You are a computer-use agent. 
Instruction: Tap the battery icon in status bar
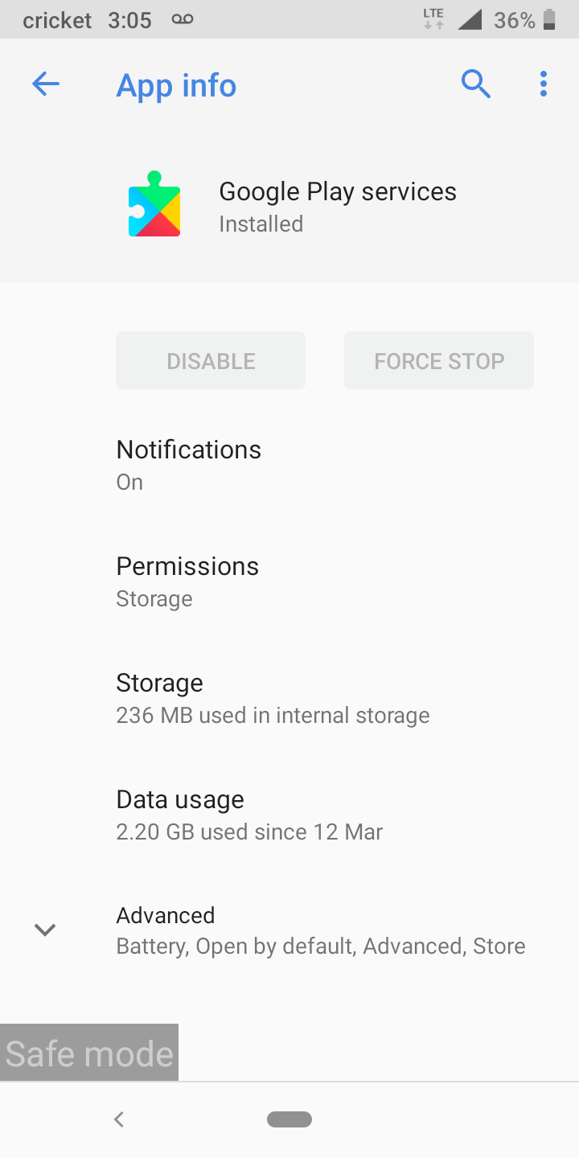[x=550, y=20]
